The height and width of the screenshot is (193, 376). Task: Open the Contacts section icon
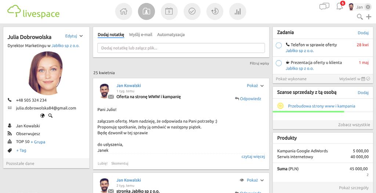click(x=146, y=11)
